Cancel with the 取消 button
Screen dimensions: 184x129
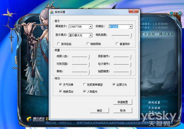[x=123, y=111]
